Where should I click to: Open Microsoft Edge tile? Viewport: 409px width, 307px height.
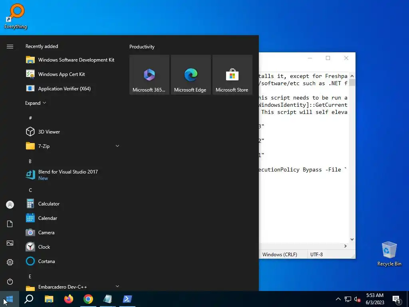point(191,75)
